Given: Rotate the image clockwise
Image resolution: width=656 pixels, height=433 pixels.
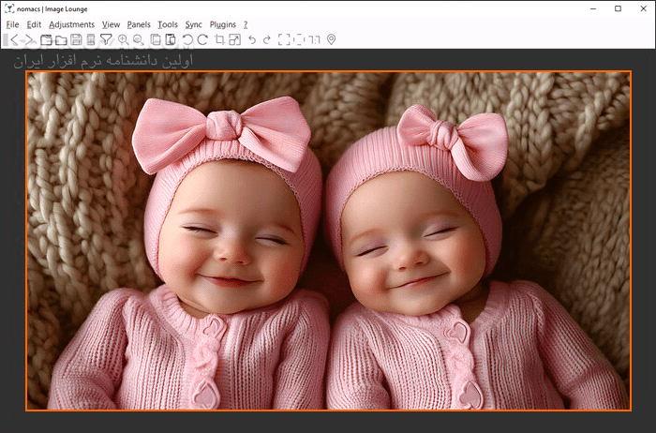Looking at the screenshot, I should tap(202, 39).
